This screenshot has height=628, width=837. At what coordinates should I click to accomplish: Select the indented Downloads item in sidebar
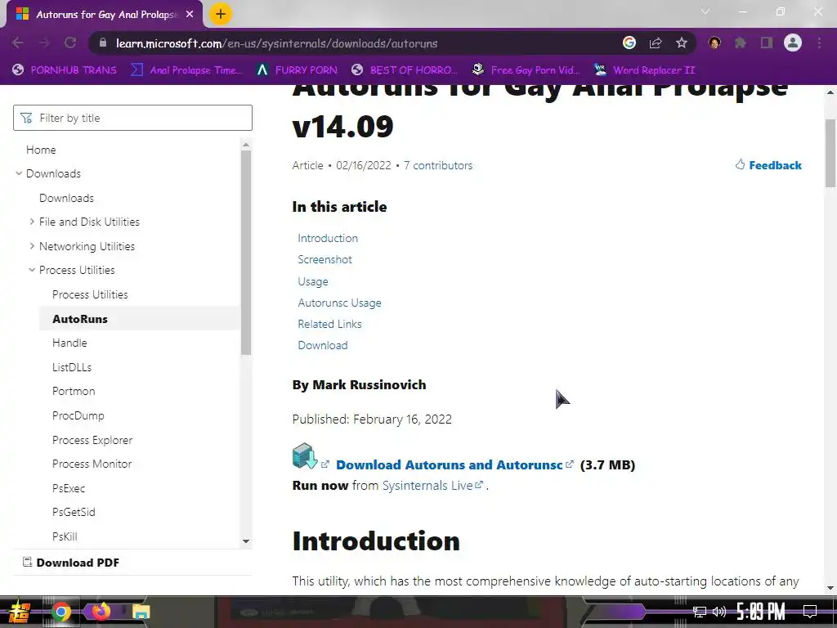(x=66, y=198)
